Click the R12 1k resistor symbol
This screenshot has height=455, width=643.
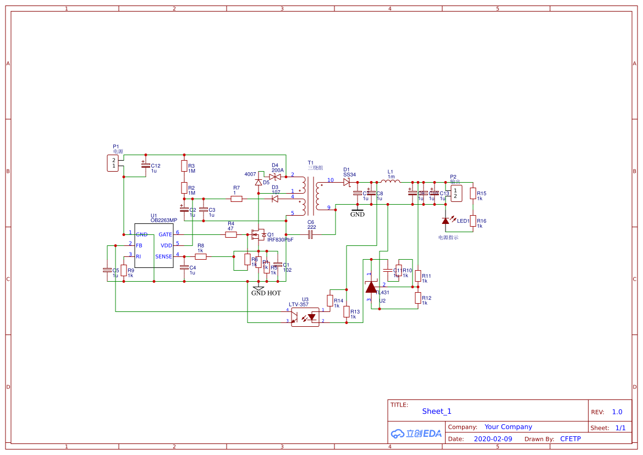[418, 298]
